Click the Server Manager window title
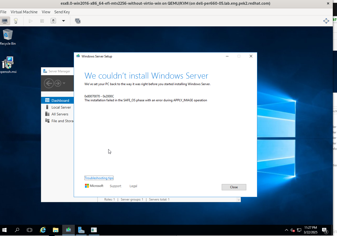Image resolution: width=337 pixels, height=236 pixels. [59, 71]
